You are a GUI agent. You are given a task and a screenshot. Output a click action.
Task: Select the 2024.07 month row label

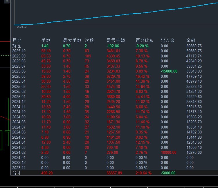tap(19, 127)
